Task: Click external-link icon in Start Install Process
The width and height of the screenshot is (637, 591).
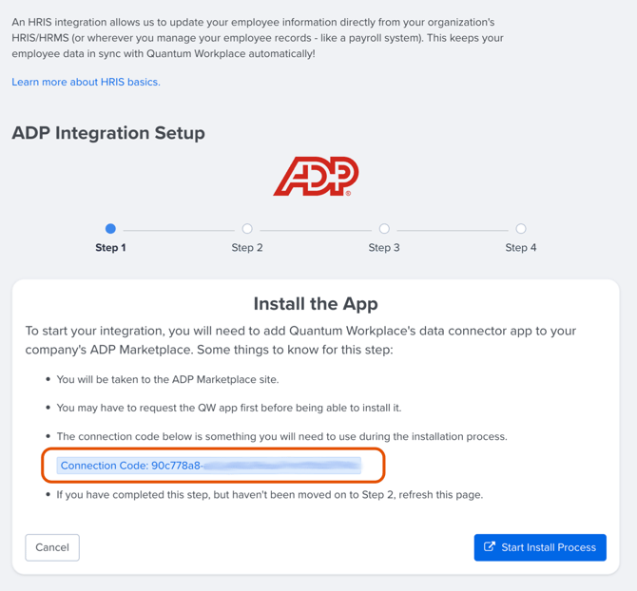Action: click(x=490, y=546)
